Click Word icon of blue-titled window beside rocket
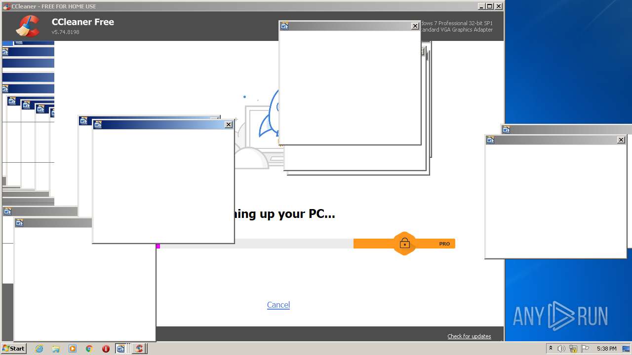The width and height of the screenshot is (632, 355). [x=98, y=125]
